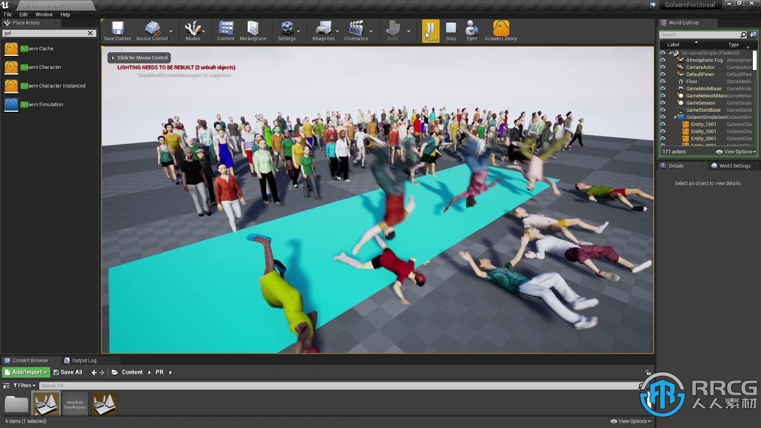
Task: Sort World Outliner by Label column
Action: 673,45
